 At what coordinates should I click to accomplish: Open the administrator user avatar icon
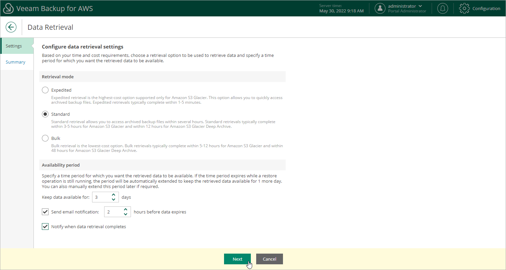(x=380, y=8)
